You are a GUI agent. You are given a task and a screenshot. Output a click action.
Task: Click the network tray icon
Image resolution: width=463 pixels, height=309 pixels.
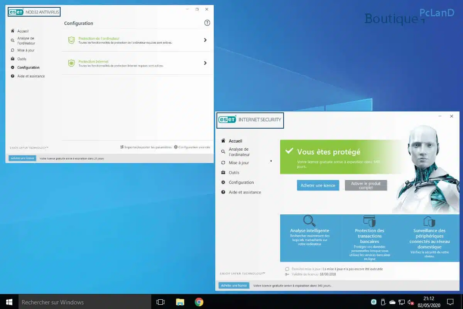pyautogui.click(x=402, y=302)
